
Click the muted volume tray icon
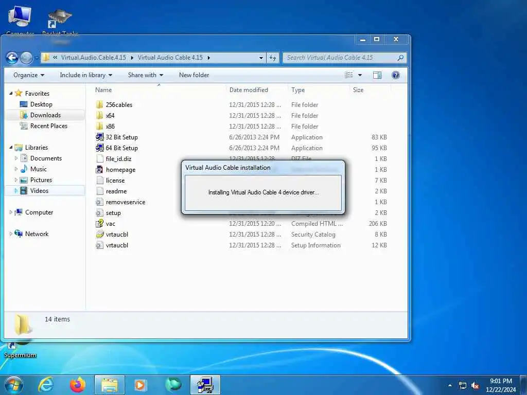pos(475,386)
